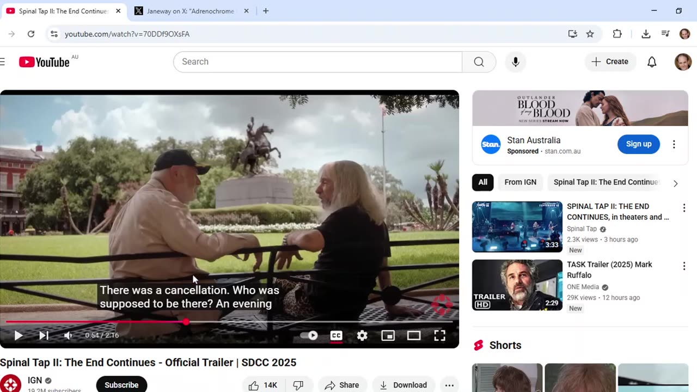Open Chrome media controls icon

(665, 34)
